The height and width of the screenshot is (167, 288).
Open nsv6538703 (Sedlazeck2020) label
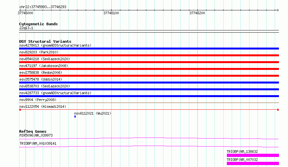pyautogui.click(x=45, y=86)
